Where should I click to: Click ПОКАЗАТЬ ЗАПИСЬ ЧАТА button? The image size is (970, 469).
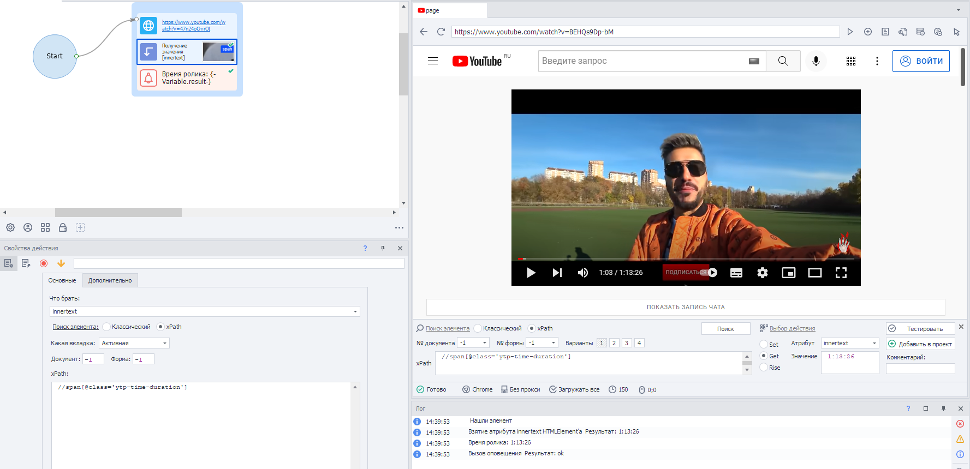686,307
